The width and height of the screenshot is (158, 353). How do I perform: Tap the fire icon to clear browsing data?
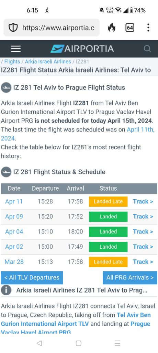pyautogui.click(x=112, y=28)
